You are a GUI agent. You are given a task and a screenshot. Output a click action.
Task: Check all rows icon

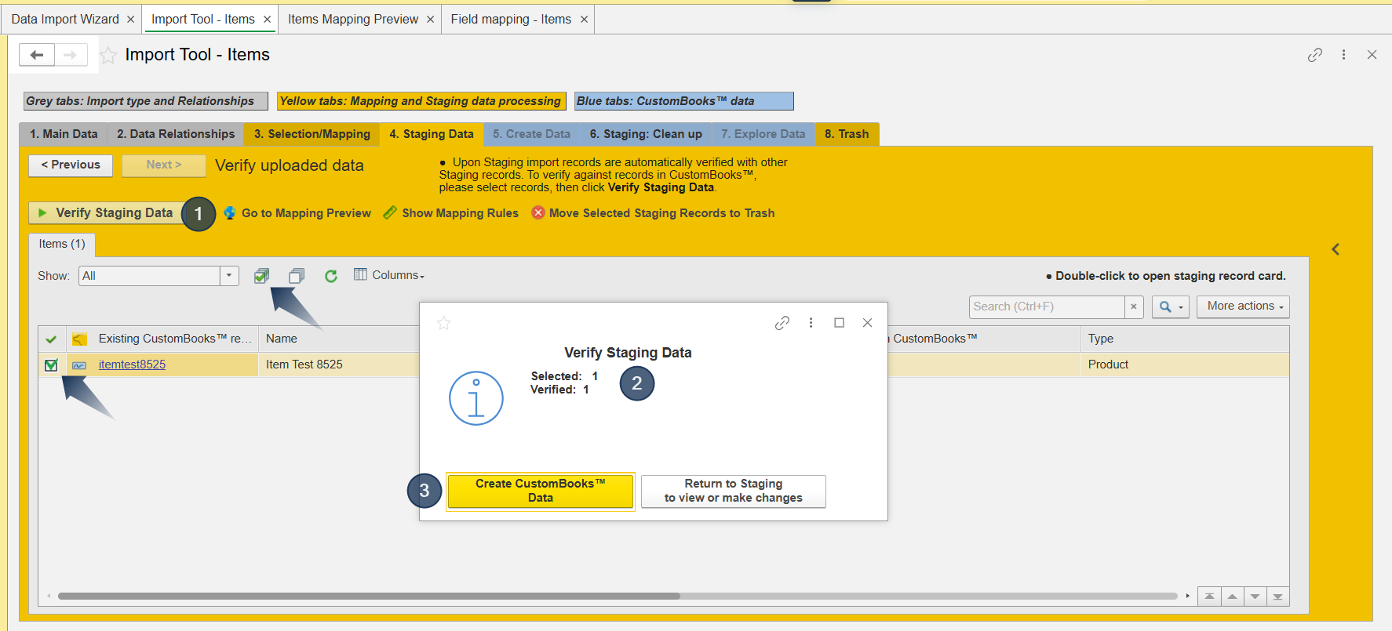click(x=262, y=276)
